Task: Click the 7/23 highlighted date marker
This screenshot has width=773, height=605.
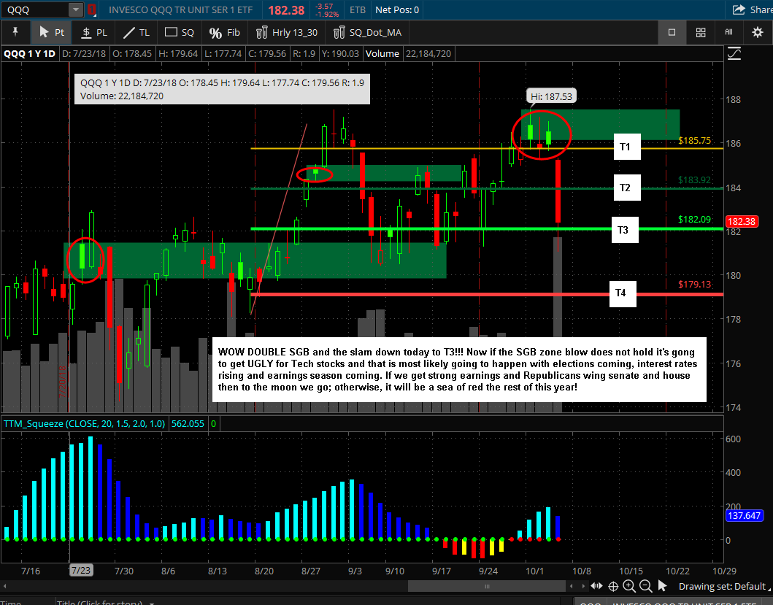Action: (x=80, y=571)
